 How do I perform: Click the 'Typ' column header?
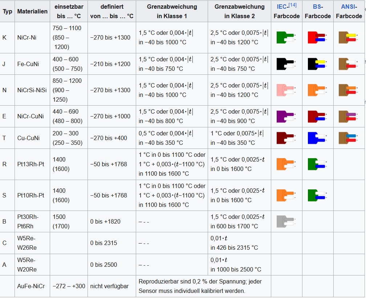tap(8, 12)
